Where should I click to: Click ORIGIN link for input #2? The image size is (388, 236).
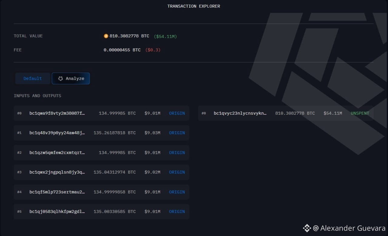[x=177, y=152]
